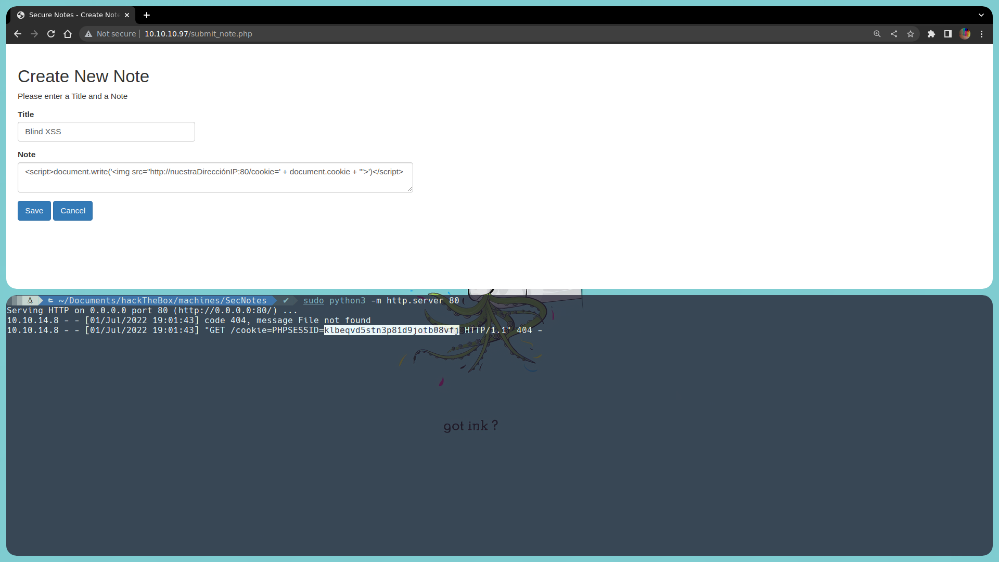Expand the tab search chevron
Image resolution: width=999 pixels, height=562 pixels.
tap(981, 15)
